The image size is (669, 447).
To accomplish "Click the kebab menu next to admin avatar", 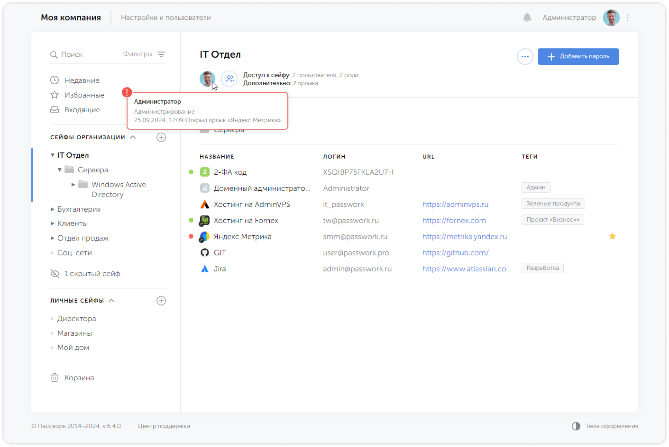I will (x=627, y=18).
